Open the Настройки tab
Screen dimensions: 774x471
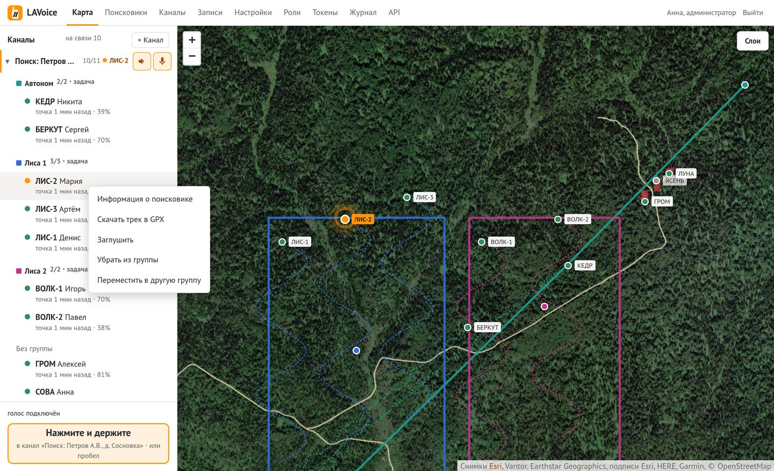253,12
